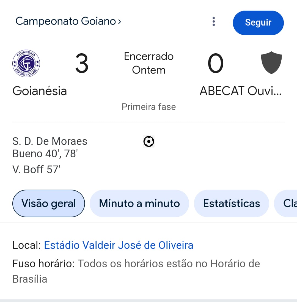Screen dimensions: 297x302
Task: Click the Primeira fase stage label
Action: tap(148, 107)
